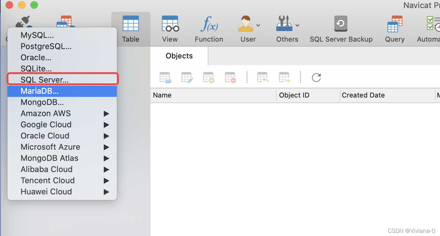440x236 pixels.
Task: Click the green zoom window button
Action: (x=34, y=5)
